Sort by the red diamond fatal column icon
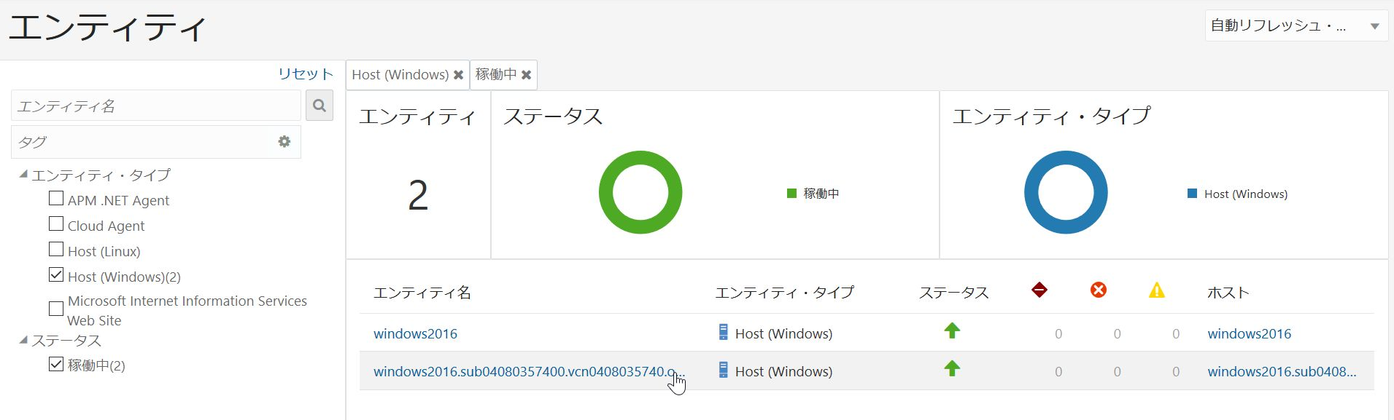 [1039, 290]
